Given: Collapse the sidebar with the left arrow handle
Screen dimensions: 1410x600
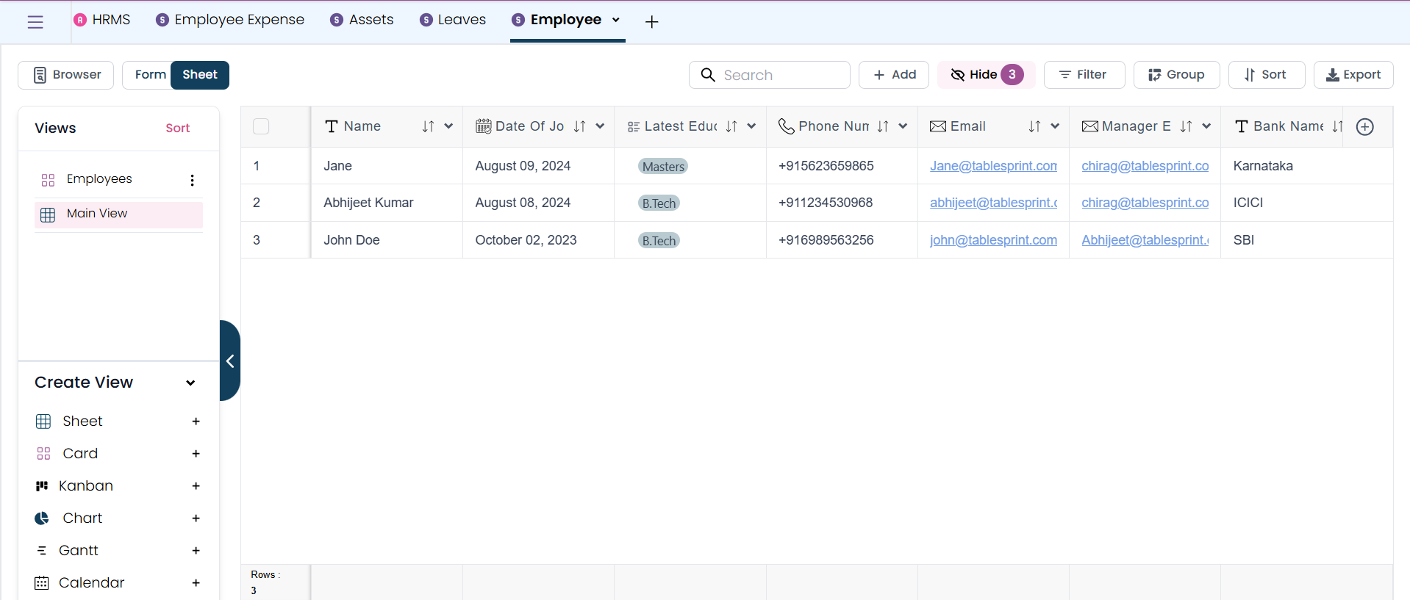Looking at the screenshot, I should (x=230, y=361).
